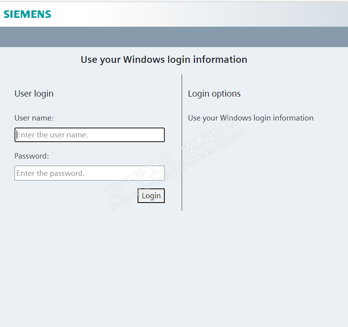Click the Windows login text under Login options
Viewport: 348px width, 327px height.
click(250, 118)
